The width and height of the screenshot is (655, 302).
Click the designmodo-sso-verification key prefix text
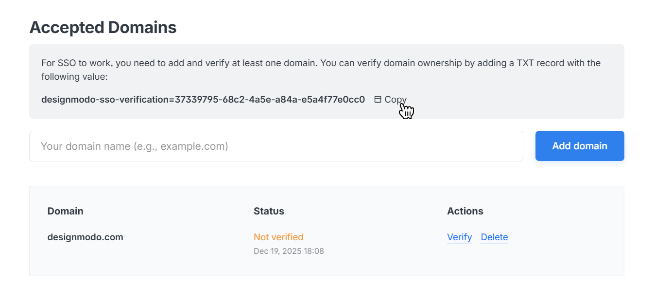click(104, 100)
